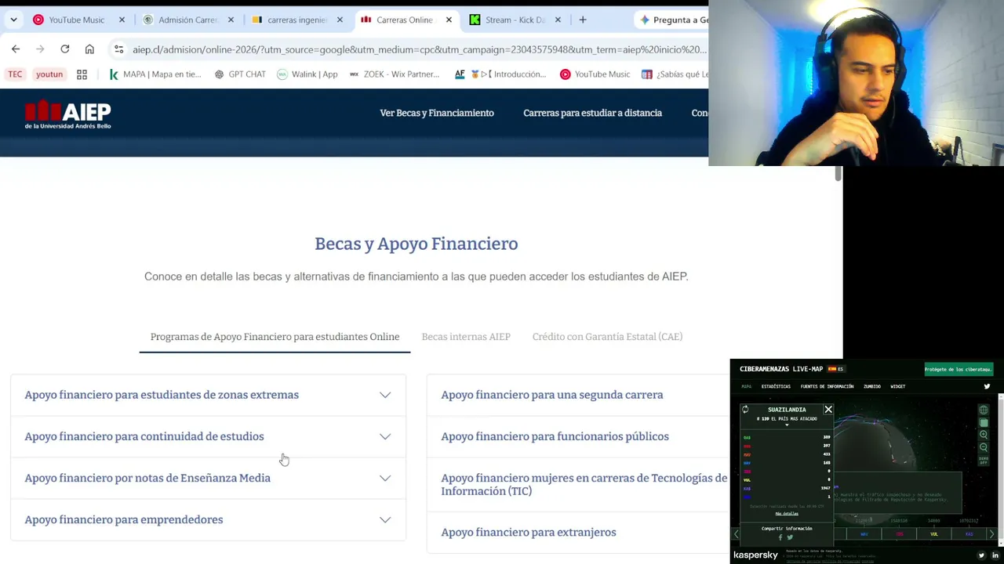
Task: Expand Apoyo financiero para funcionarios públicos
Action: coord(555,436)
